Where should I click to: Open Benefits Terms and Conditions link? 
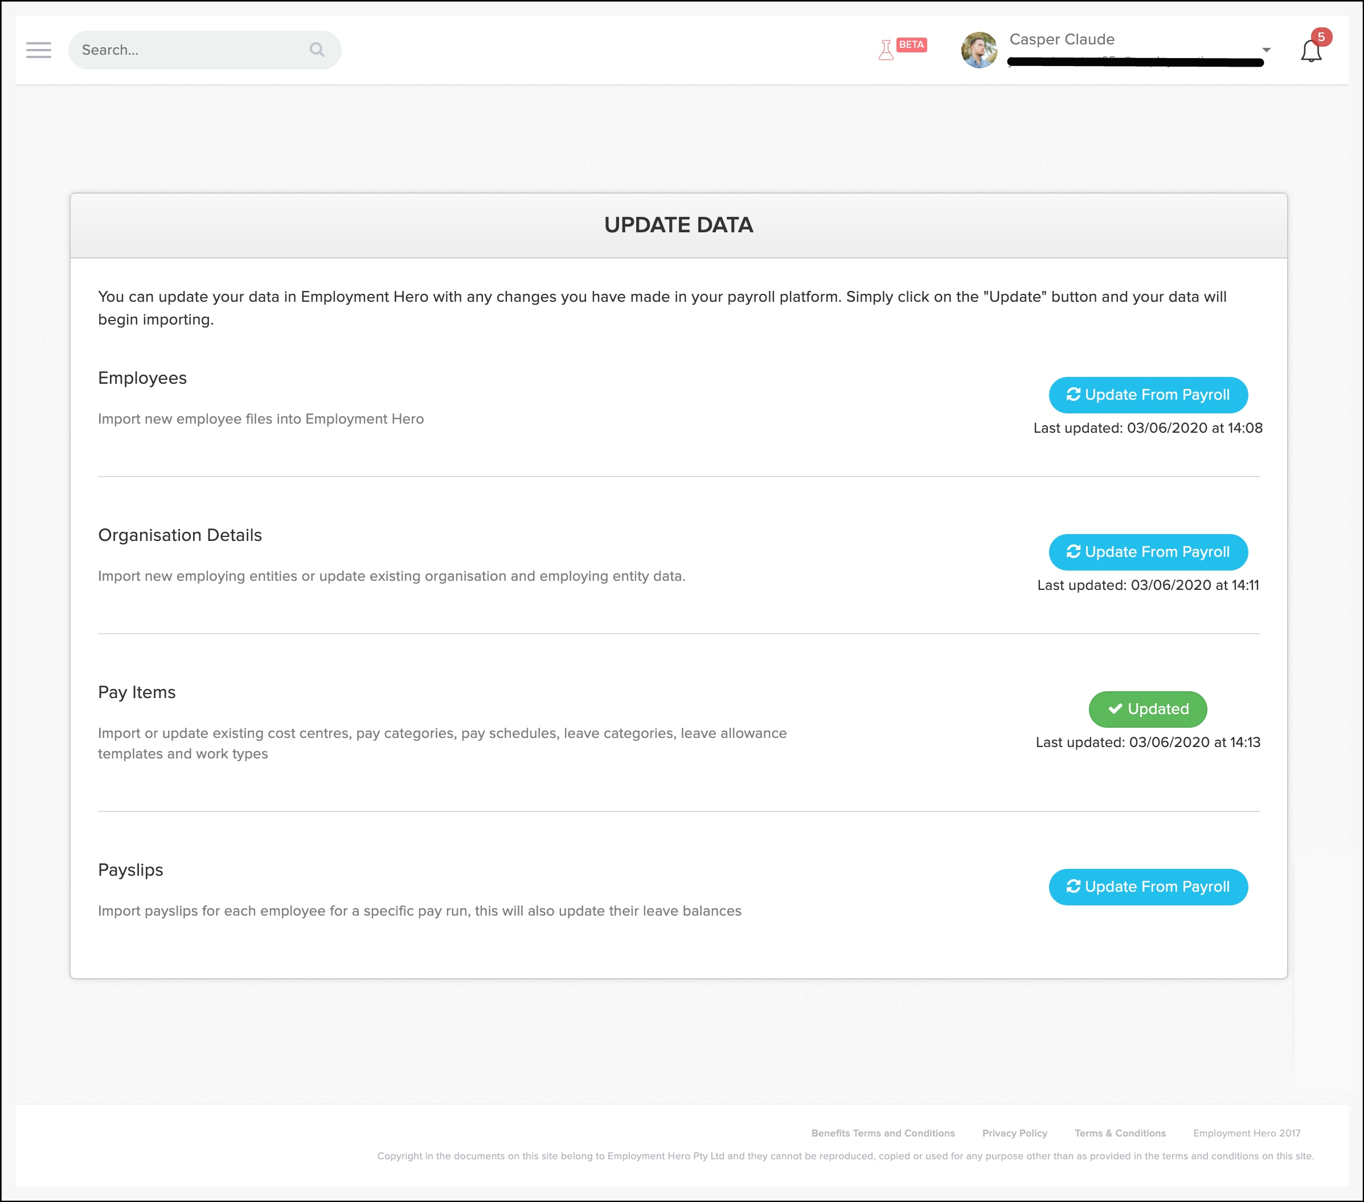pos(882,1133)
